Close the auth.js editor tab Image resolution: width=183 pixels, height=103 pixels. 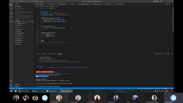(77, 4)
